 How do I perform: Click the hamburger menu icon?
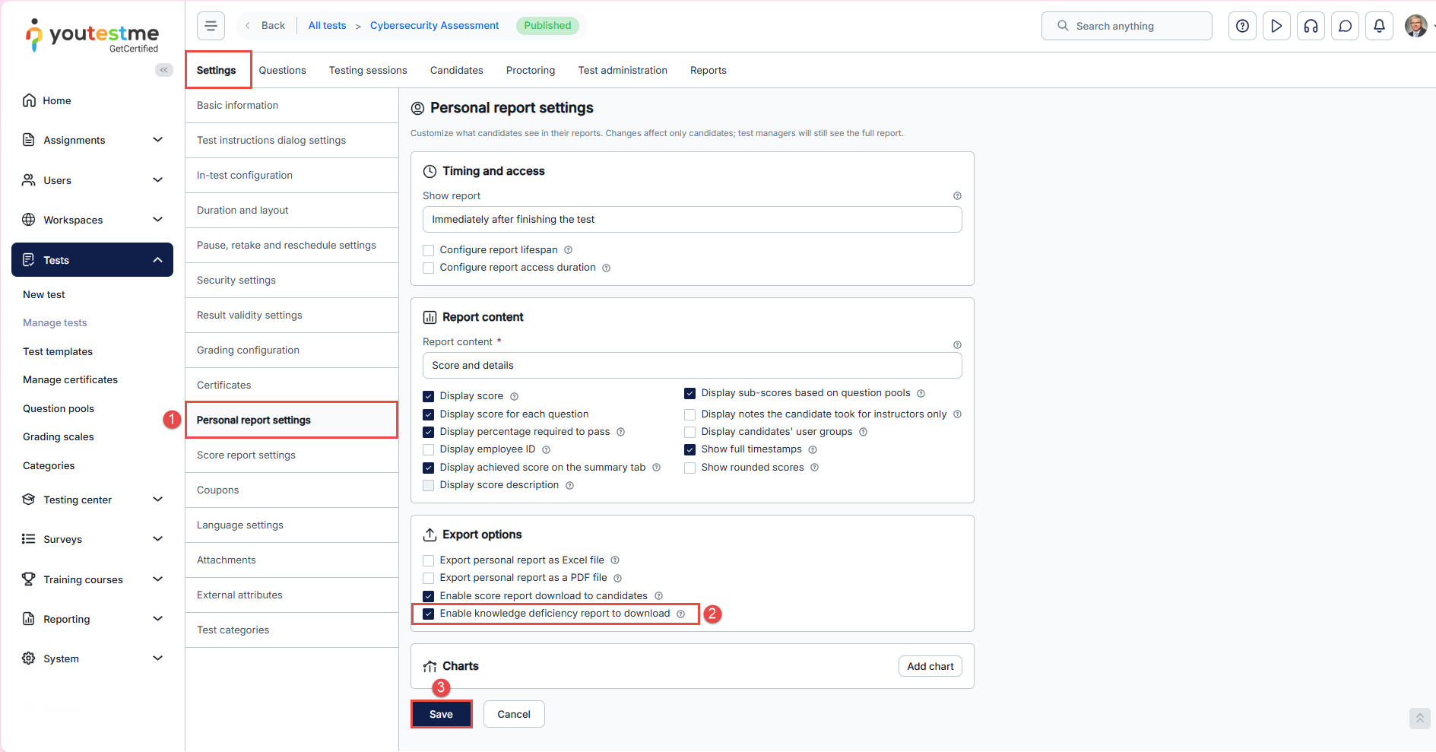click(211, 26)
